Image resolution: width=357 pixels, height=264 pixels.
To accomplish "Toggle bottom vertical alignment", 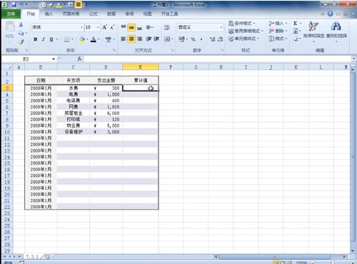I will (140, 28).
